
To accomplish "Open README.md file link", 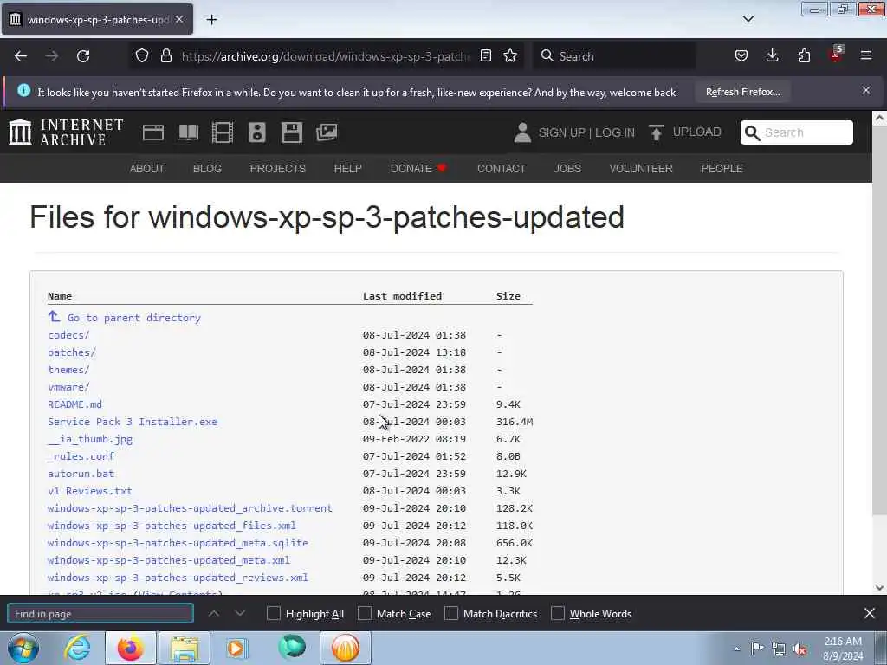I will coord(74,404).
